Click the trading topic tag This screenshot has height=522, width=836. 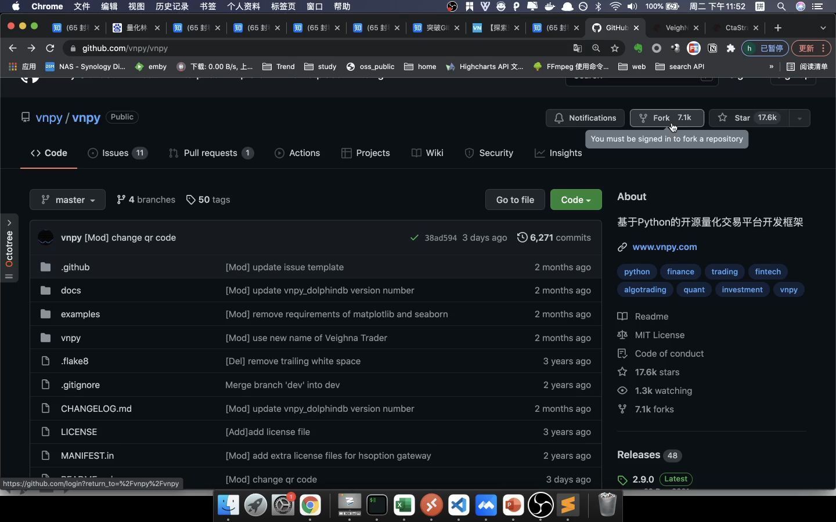coord(725,271)
